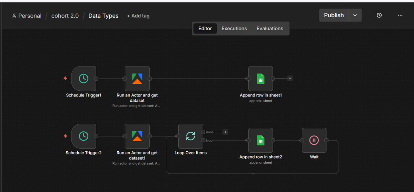Click the Data Types workflow name
Screen dimensions: 414x192
103,16
